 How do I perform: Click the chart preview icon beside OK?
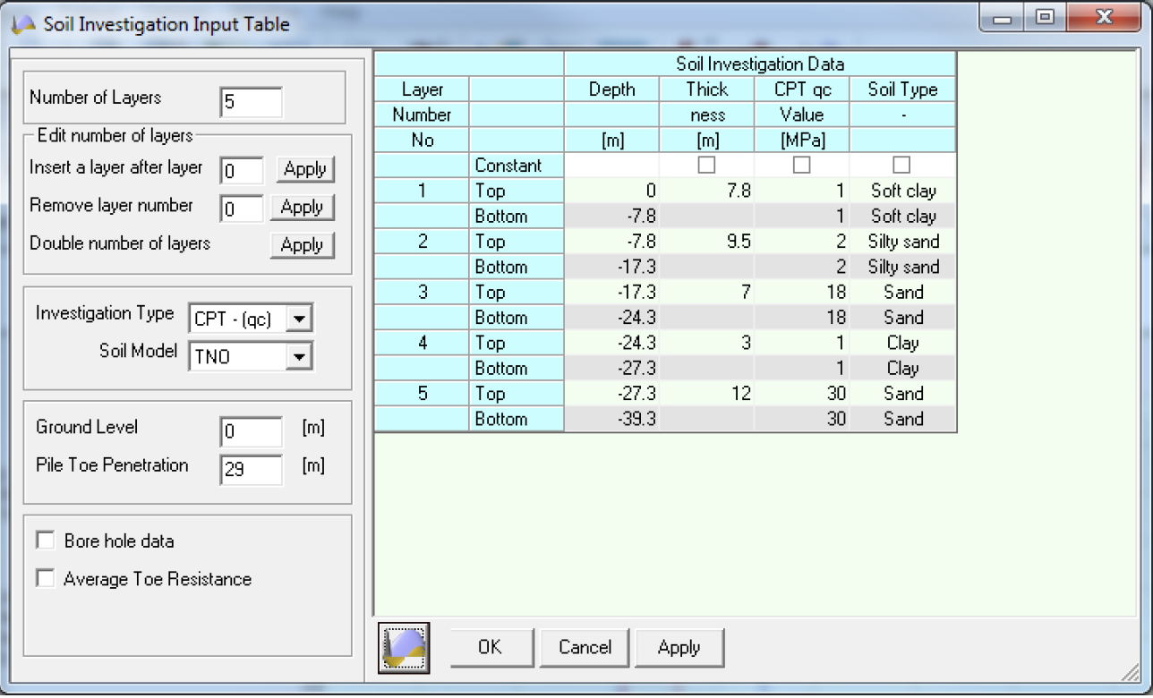[x=404, y=646]
